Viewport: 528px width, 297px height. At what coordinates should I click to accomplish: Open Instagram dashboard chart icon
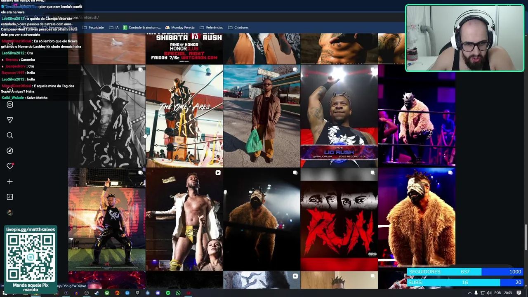click(x=10, y=197)
